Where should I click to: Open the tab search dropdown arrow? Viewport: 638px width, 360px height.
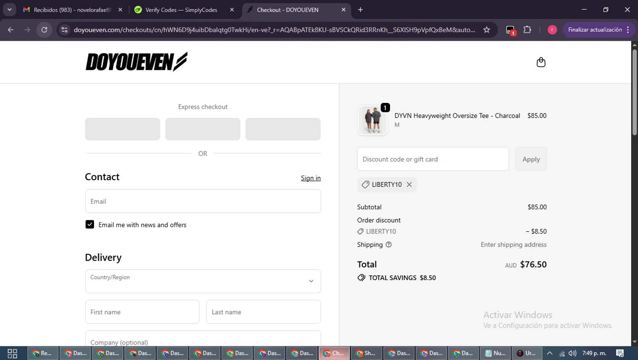click(x=9, y=10)
